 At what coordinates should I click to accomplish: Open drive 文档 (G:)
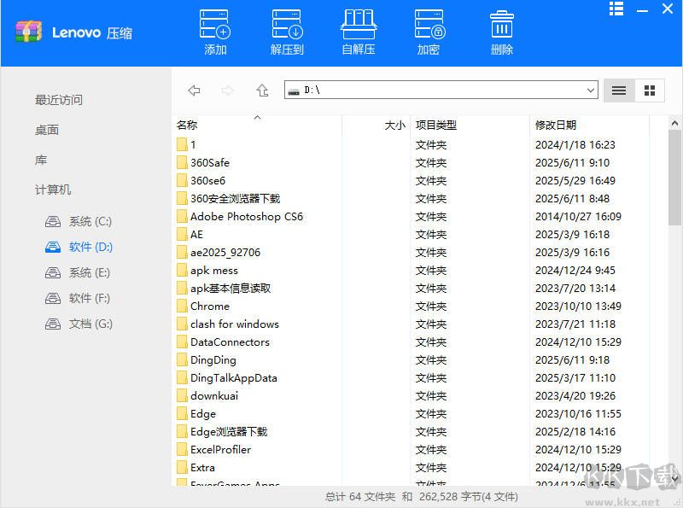click(79, 324)
